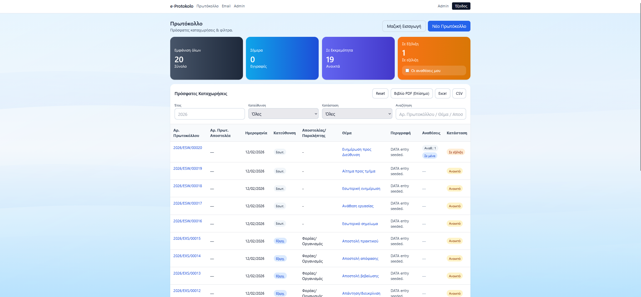Open the Email menu item
Image resolution: width=641 pixels, height=297 pixels.
coord(226,6)
